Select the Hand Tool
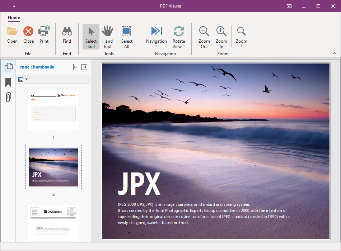 [107, 36]
